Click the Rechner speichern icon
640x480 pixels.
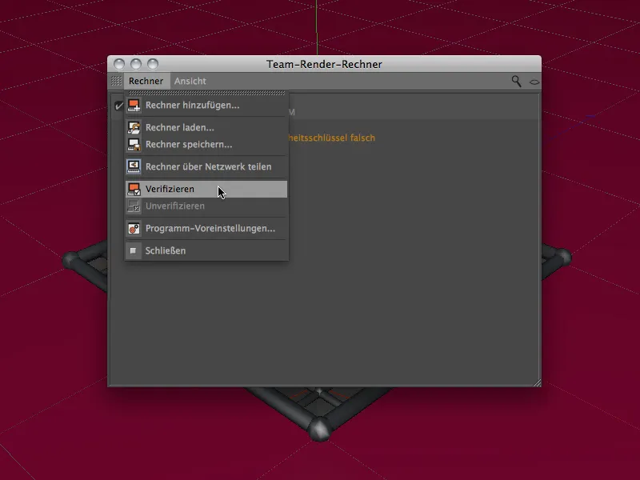(134, 145)
